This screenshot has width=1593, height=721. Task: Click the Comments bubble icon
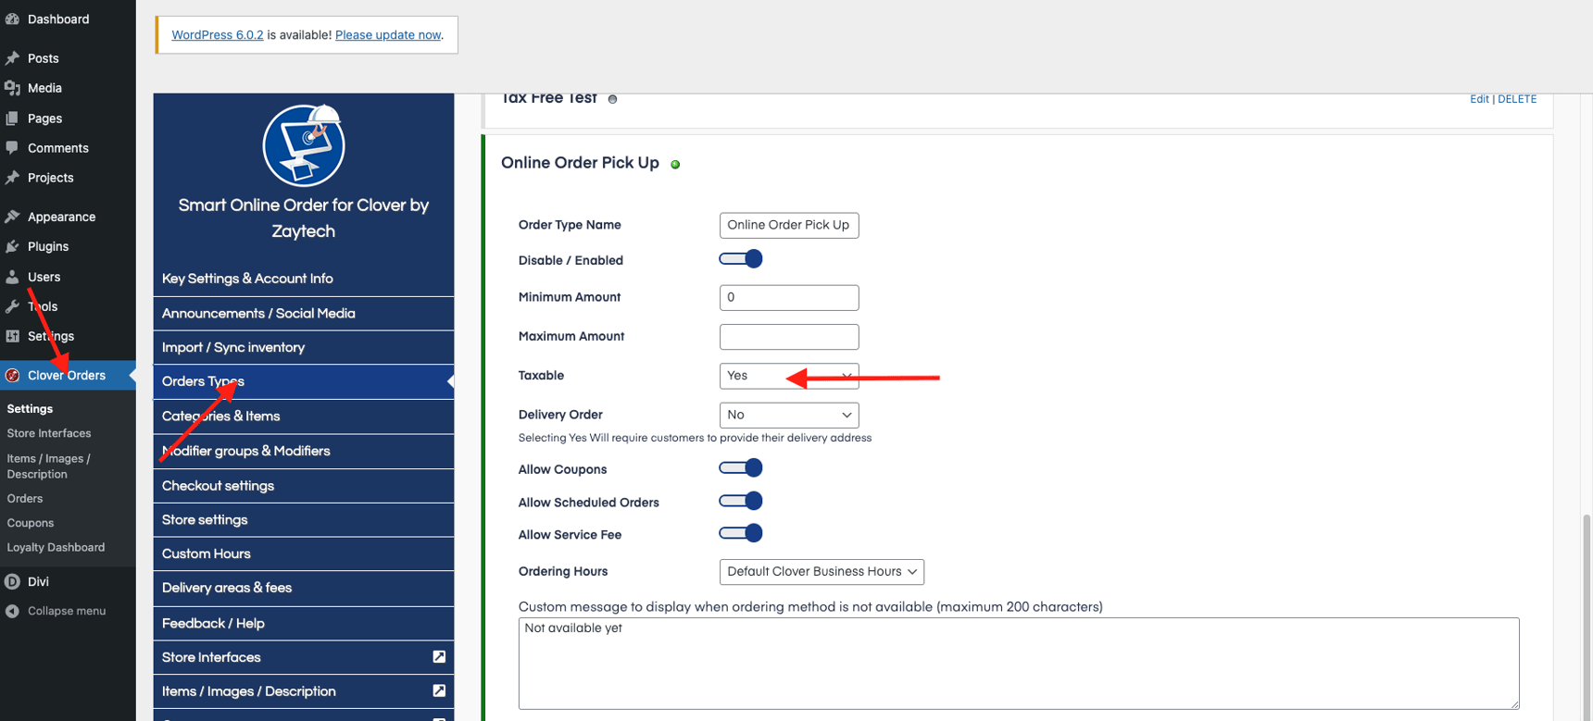point(12,148)
